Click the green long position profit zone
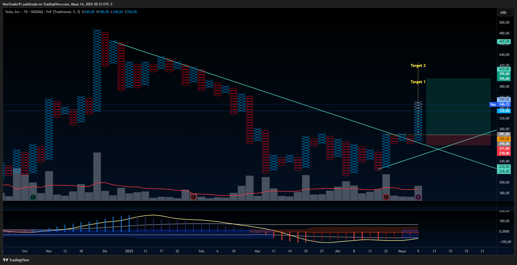The width and height of the screenshot is (517, 265). click(x=458, y=107)
